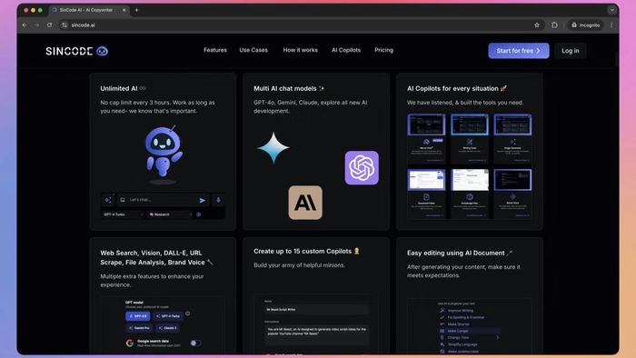Screen dimensions: 636x358
Task: Open the Document Editor screenshot thumbnail
Action: pyautogui.click(x=426, y=180)
